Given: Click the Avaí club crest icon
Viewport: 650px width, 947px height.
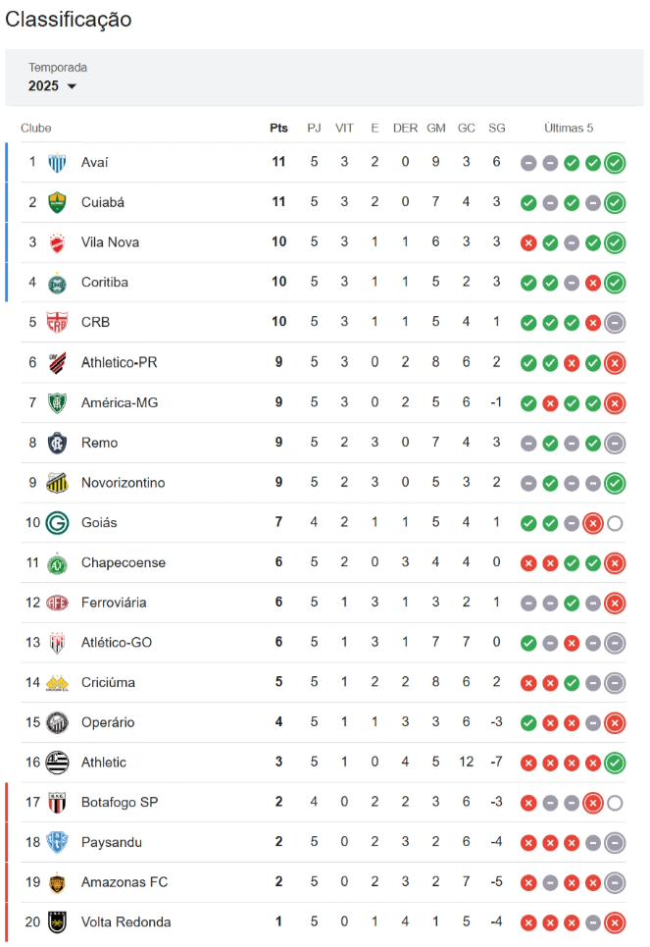Looking at the screenshot, I should coord(57,163).
